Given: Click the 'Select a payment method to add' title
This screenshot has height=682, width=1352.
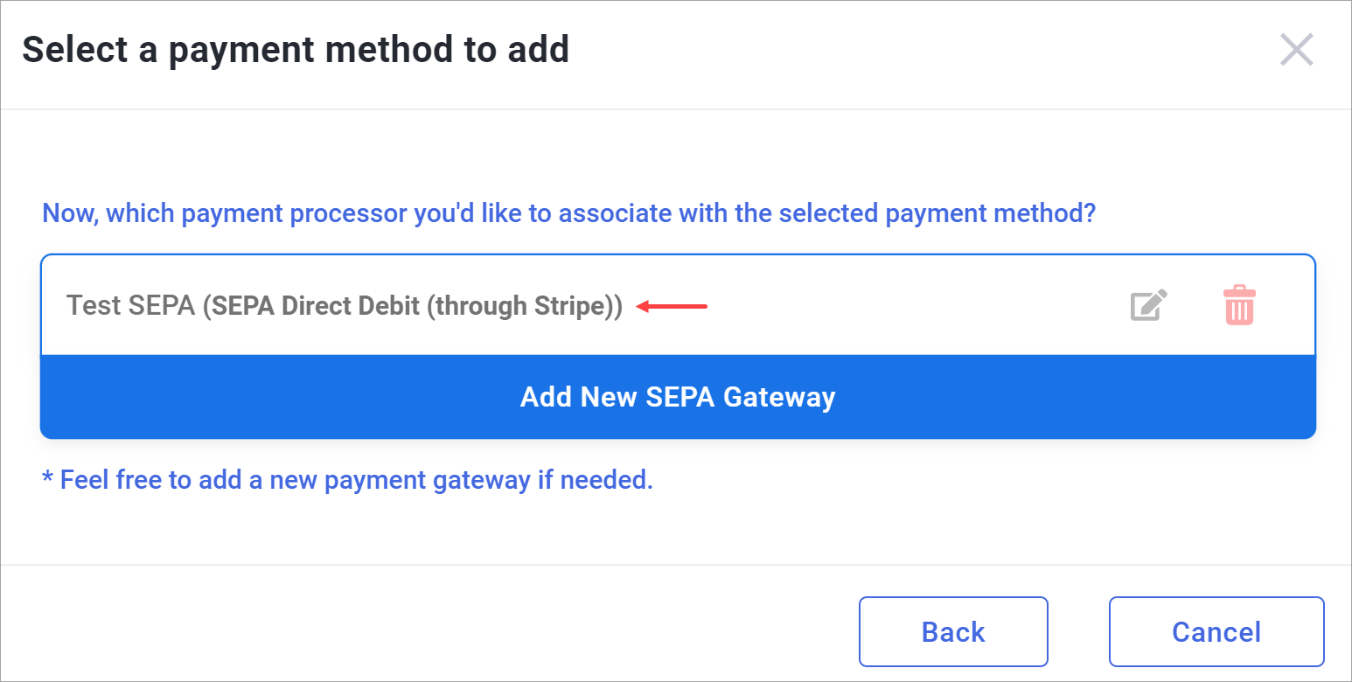Looking at the screenshot, I should point(296,50).
